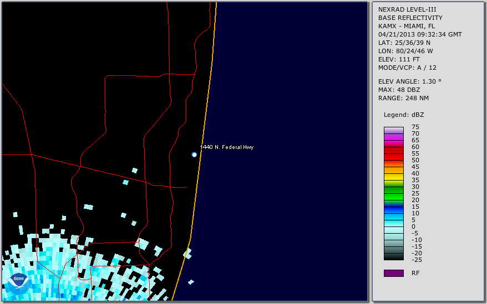Click the 'MAX: 48 DBZ' line
Screen dimensions: 487x304
click(399, 90)
